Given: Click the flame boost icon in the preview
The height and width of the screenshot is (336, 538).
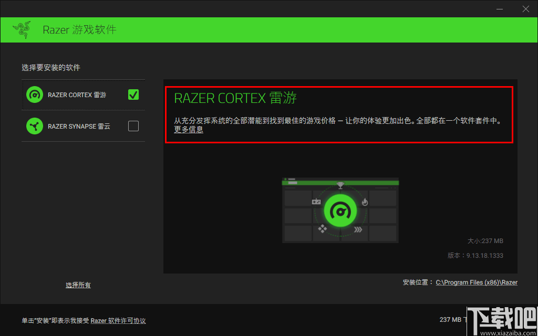Looking at the screenshot, I should [365, 202].
